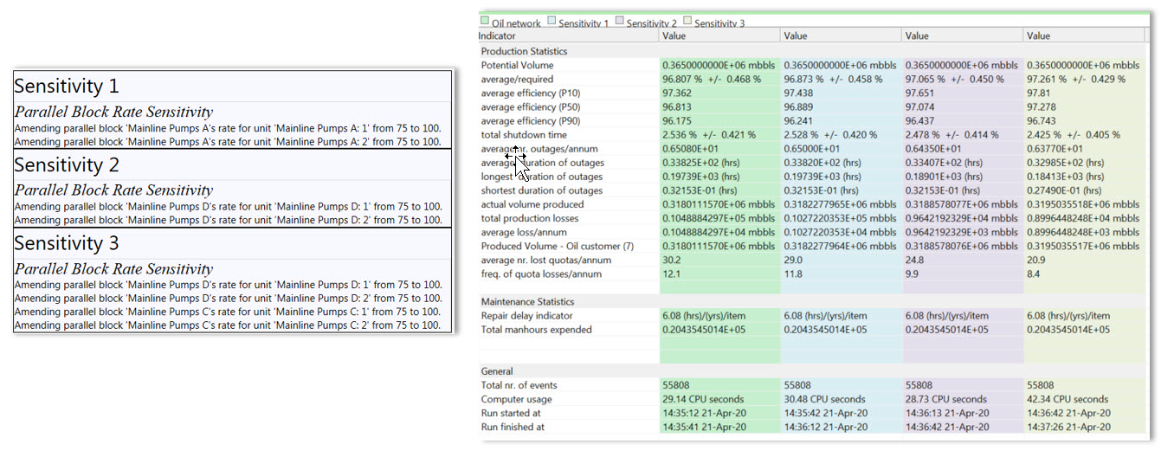Toggle the Sensitivity 3 legend checkbox
The width and height of the screenshot is (1174, 457).
click(x=687, y=22)
